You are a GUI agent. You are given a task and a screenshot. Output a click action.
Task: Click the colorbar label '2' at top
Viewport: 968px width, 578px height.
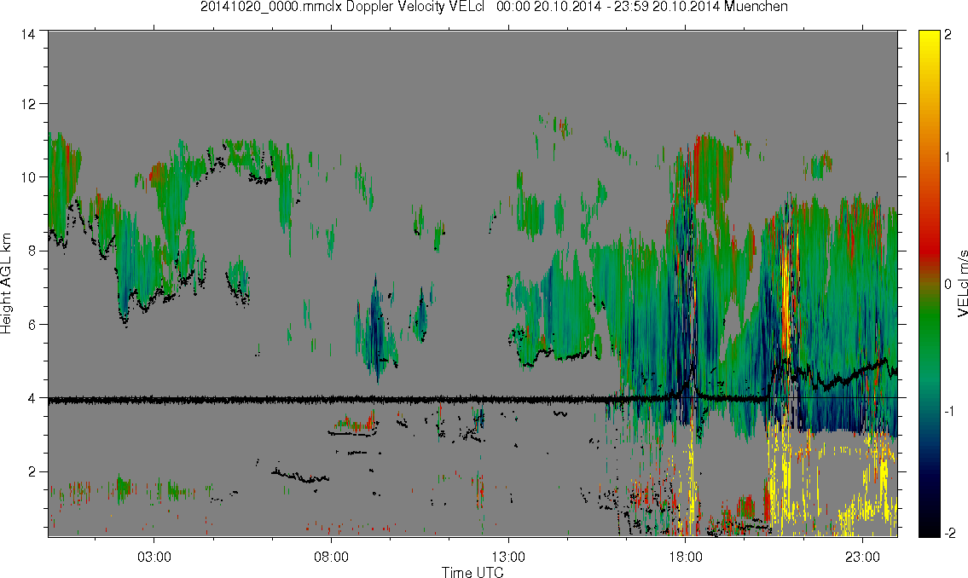[948, 35]
